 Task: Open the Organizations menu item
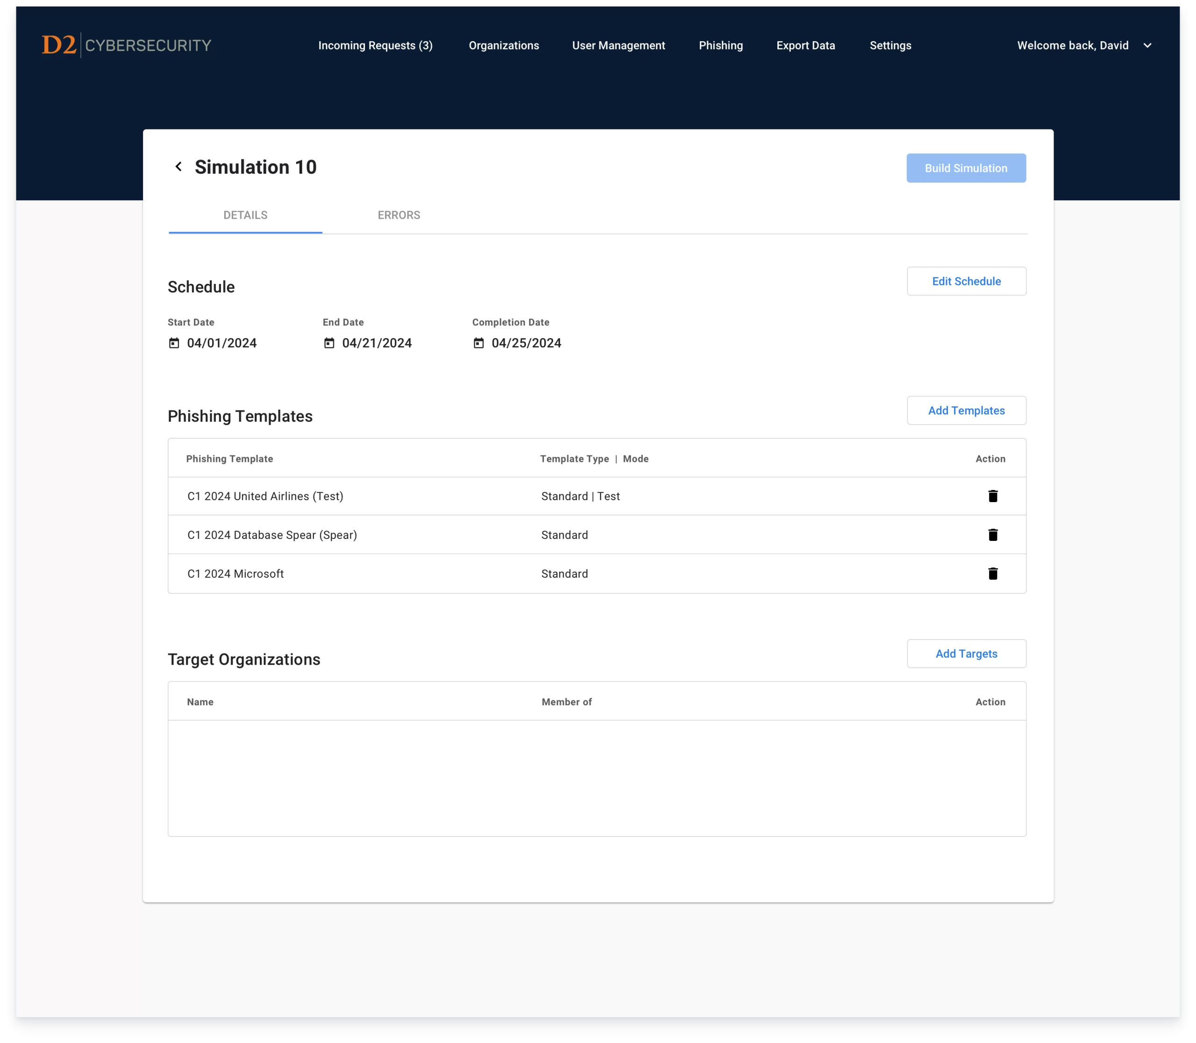point(504,45)
